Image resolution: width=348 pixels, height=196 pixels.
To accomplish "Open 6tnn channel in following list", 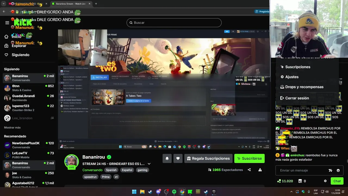I will (29, 88).
